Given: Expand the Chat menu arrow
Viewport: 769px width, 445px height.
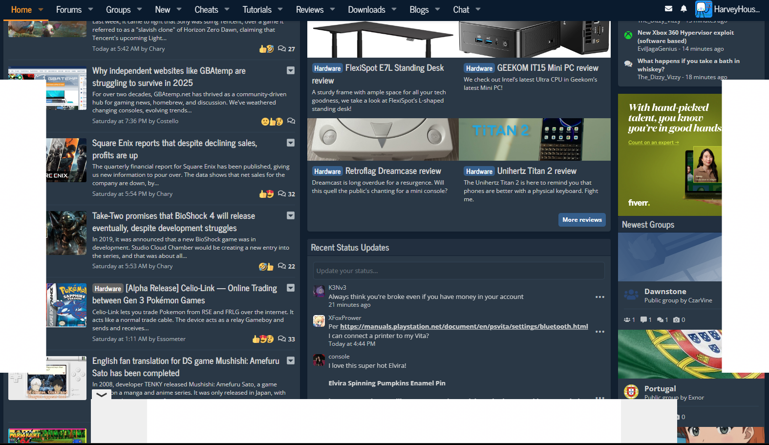Looking at the screenshot, I should (x=478, y=9).
